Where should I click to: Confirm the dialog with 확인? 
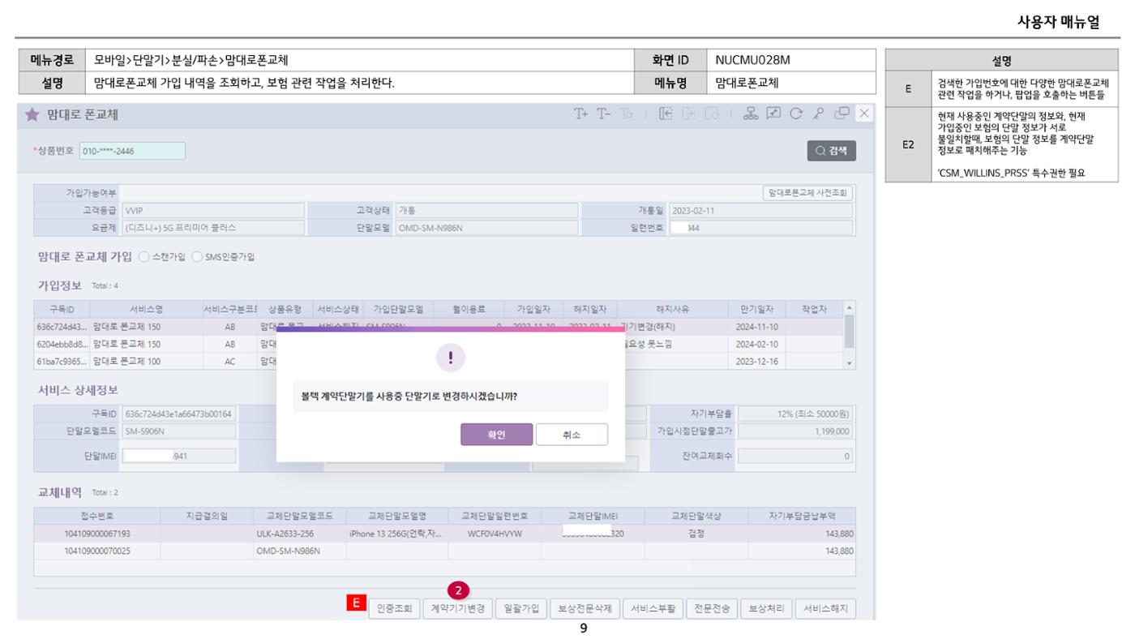[497, 435]
